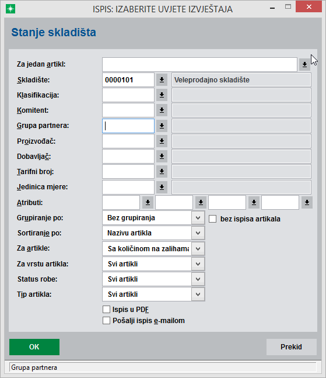
Task: Open lookup icon for Za jedan artikl
Action: point(304,64)
